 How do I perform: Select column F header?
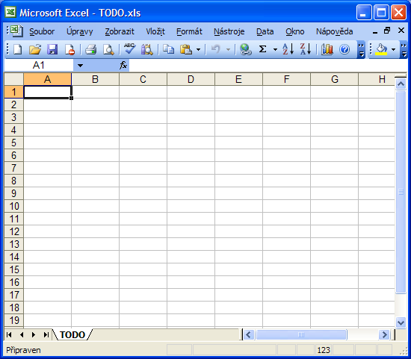tap(286, 79)
